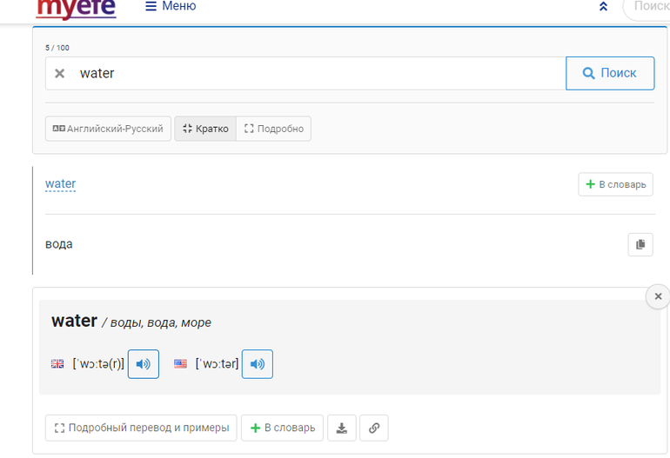Open the Английский-Русский language selector
Viewport: 670px width, 458px height.
[108, 129]
